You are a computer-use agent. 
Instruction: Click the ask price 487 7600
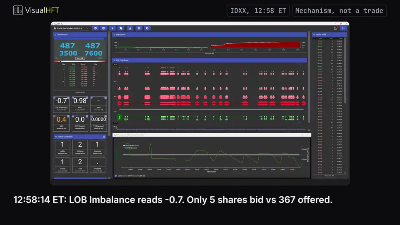tap(93, 50)
